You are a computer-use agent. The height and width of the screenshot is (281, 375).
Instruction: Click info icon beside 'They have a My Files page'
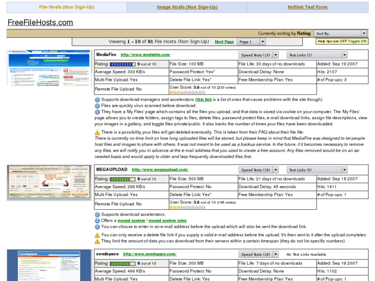click(x=97, y=112)
